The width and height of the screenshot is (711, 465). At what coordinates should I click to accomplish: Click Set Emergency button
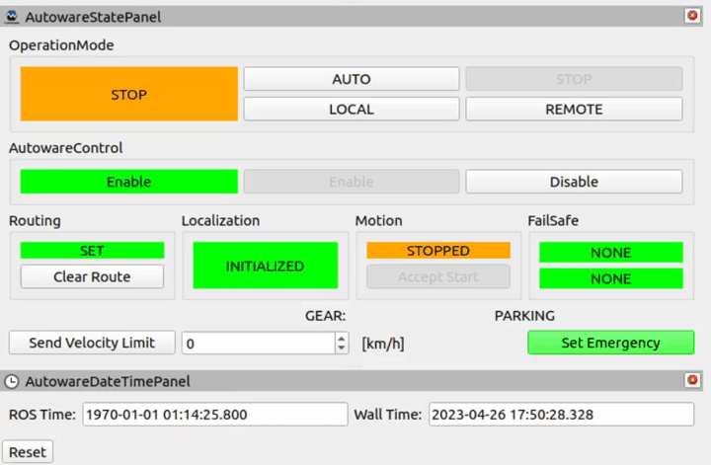[x=611, y=343]
